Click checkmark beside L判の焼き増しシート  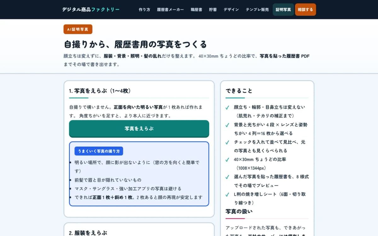[227, 194]
